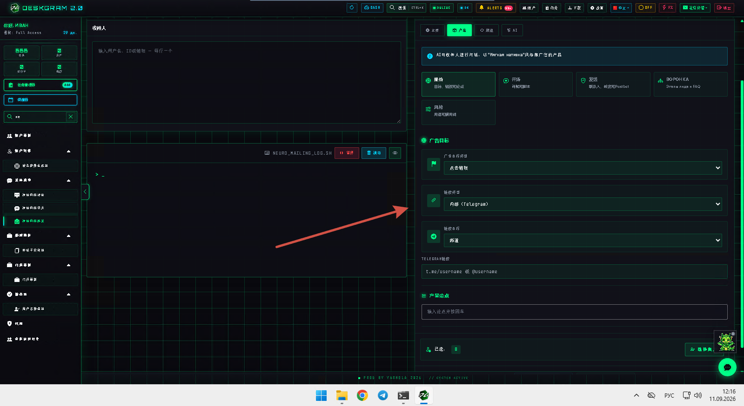Open the 报价 offer card
The image size is (744, 406).
click(x=458, y=84)
